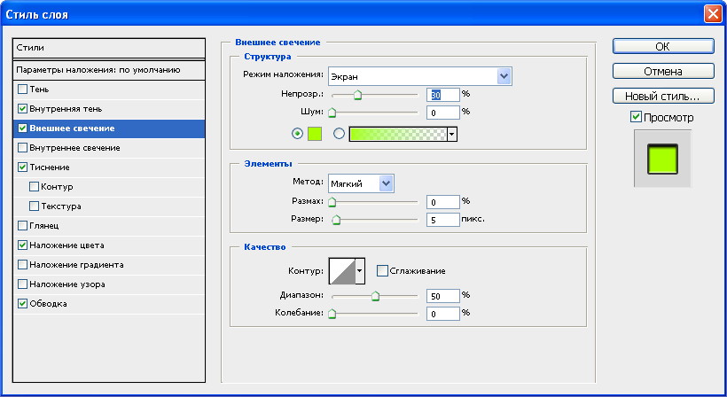Image resolution: width=727 pixels, height=397 pixels.
Task: Enable the Сглаживание checkbox
Action: (x=382, y=270)
